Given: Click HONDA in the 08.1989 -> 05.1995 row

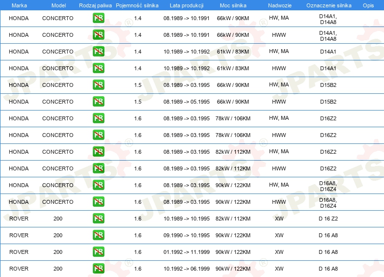Looking at the screenshot, I should pyautogui.click(x=19, y=102).
